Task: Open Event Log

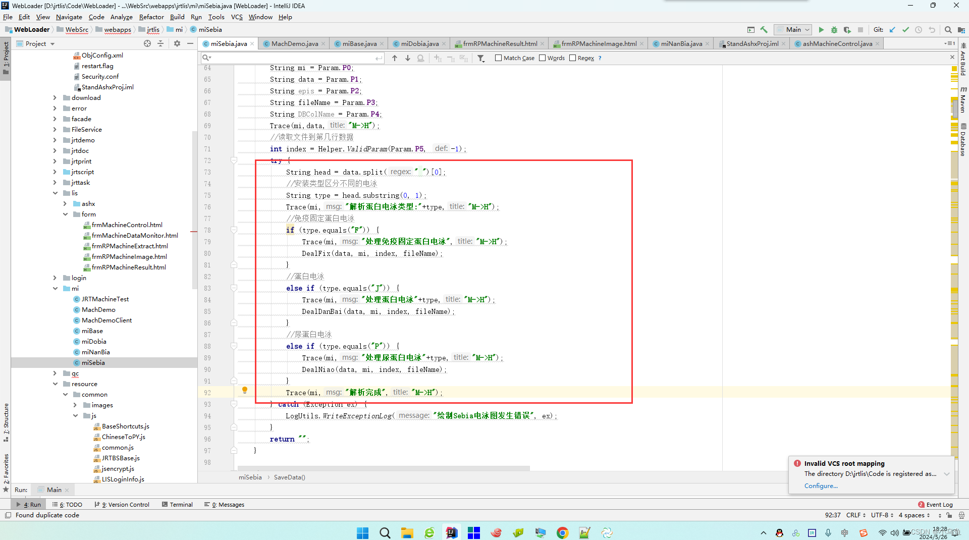Action: (935, 505)
